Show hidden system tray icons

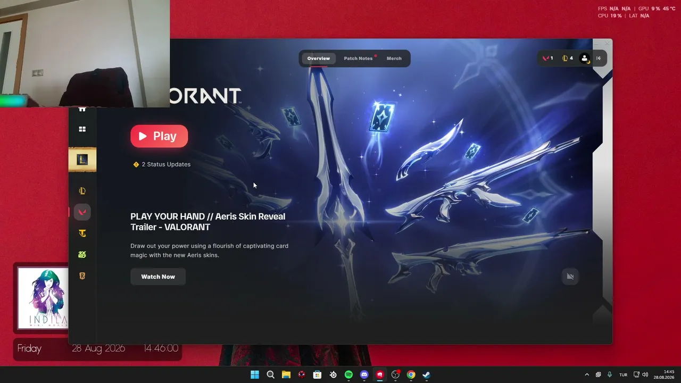[x=587, y=374]
